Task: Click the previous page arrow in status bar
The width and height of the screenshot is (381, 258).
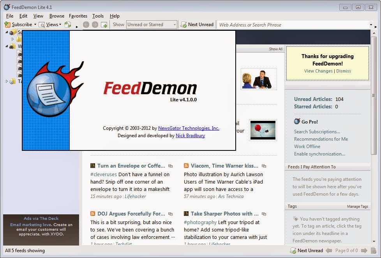Action: [x=329, y=251]
